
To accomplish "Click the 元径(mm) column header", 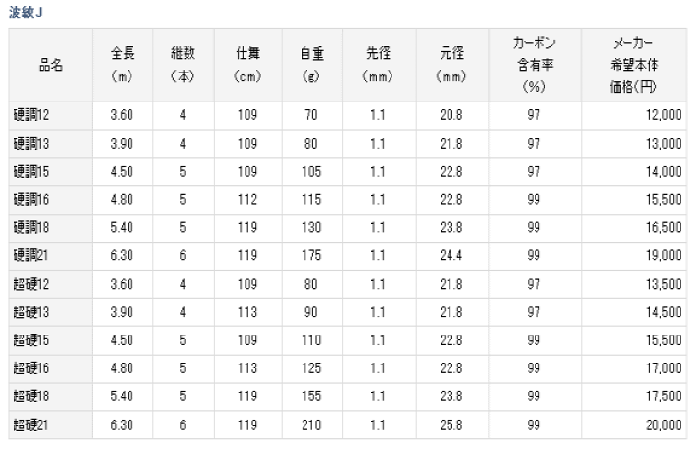I will click(451, 65).
